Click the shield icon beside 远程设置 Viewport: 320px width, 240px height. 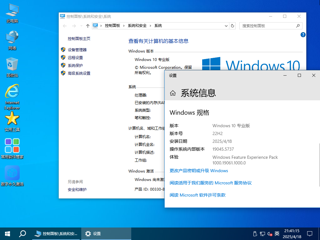[x=63, y=57]
